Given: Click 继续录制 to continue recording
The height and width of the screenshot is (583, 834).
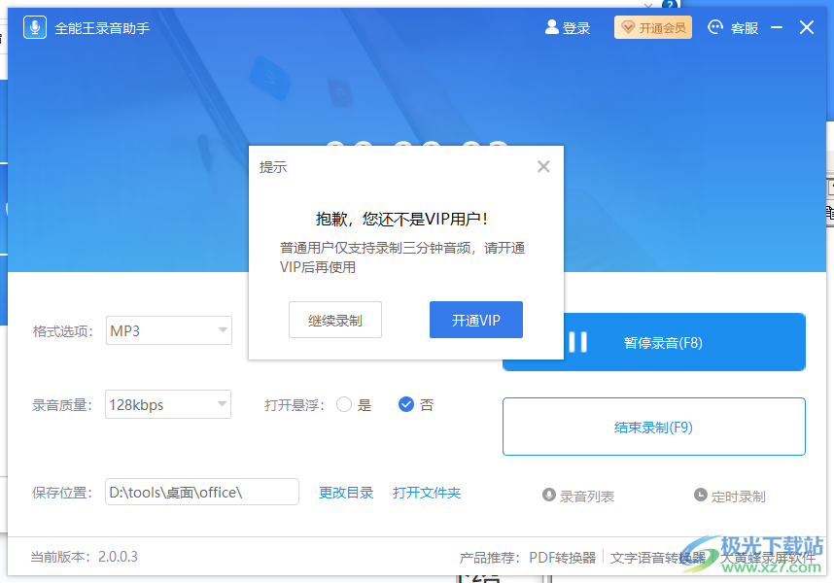Looking at the screenshot, I should pos(334,319).
